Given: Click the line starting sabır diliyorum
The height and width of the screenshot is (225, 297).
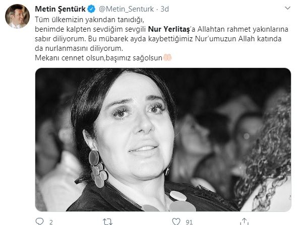Looking at the screenshot, I should [158, 39].
